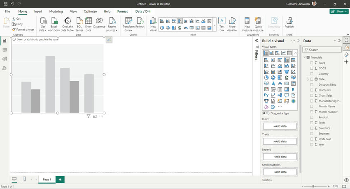This screenshot has height=189, width=350.
Task: Expand the Insert visuals gallery arrow
Action: point(215,25)
